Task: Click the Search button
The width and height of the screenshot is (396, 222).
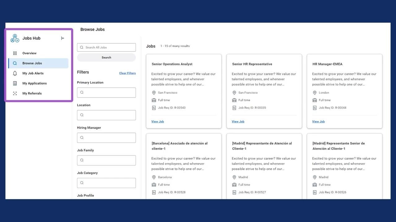Action: 106,57
